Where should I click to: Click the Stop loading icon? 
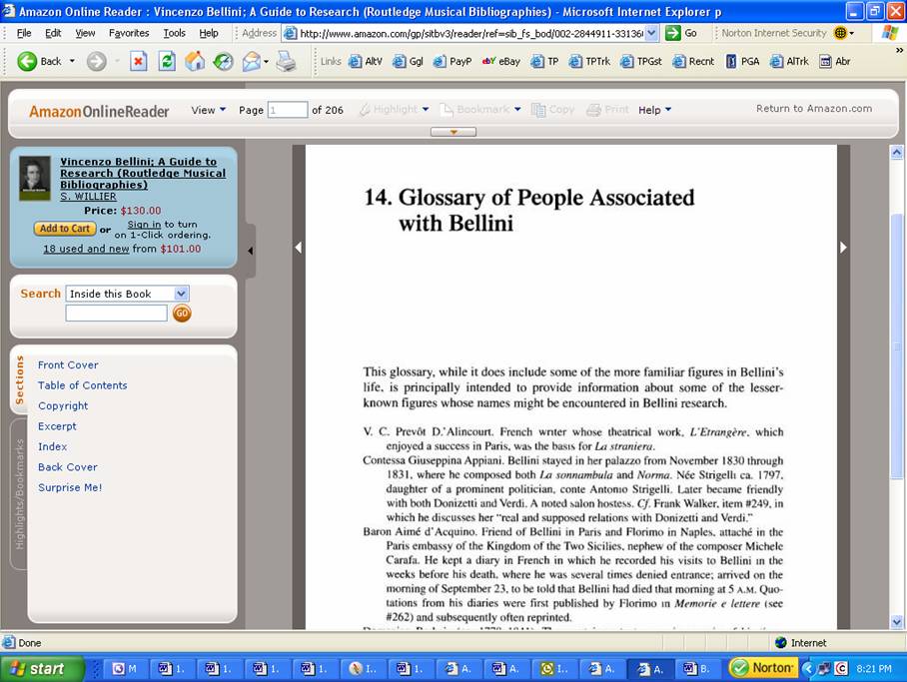click(x=138, y=61)
